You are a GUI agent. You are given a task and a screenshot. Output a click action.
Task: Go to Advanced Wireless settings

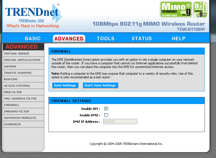[23, 118]
